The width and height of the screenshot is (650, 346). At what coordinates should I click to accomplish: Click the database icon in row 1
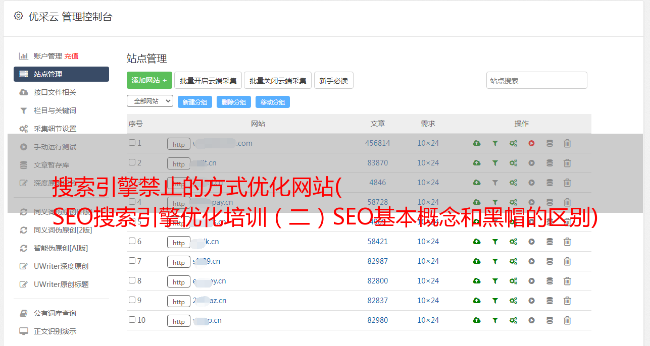point(549,143)
